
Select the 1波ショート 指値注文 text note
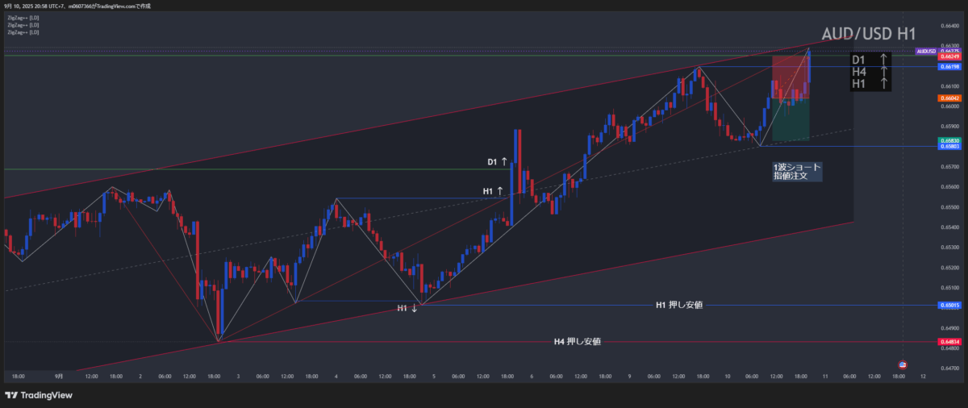point(796,170)
